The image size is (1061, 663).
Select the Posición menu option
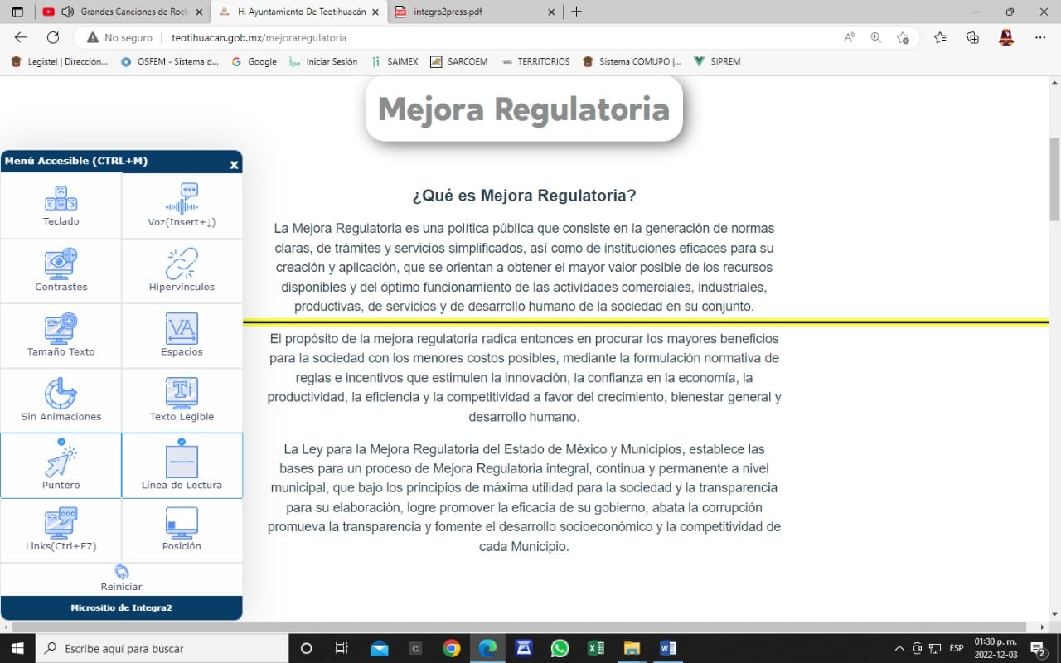[x=182, y=530]
